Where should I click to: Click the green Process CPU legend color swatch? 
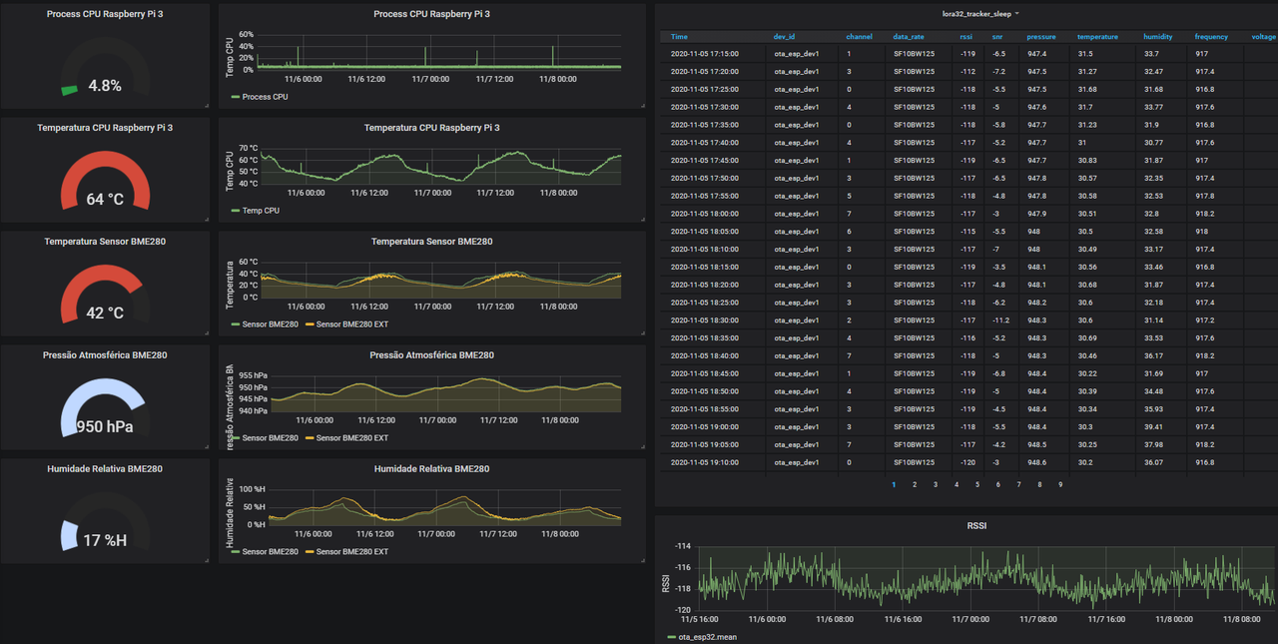pyautogui.click(x=236, y=97)
